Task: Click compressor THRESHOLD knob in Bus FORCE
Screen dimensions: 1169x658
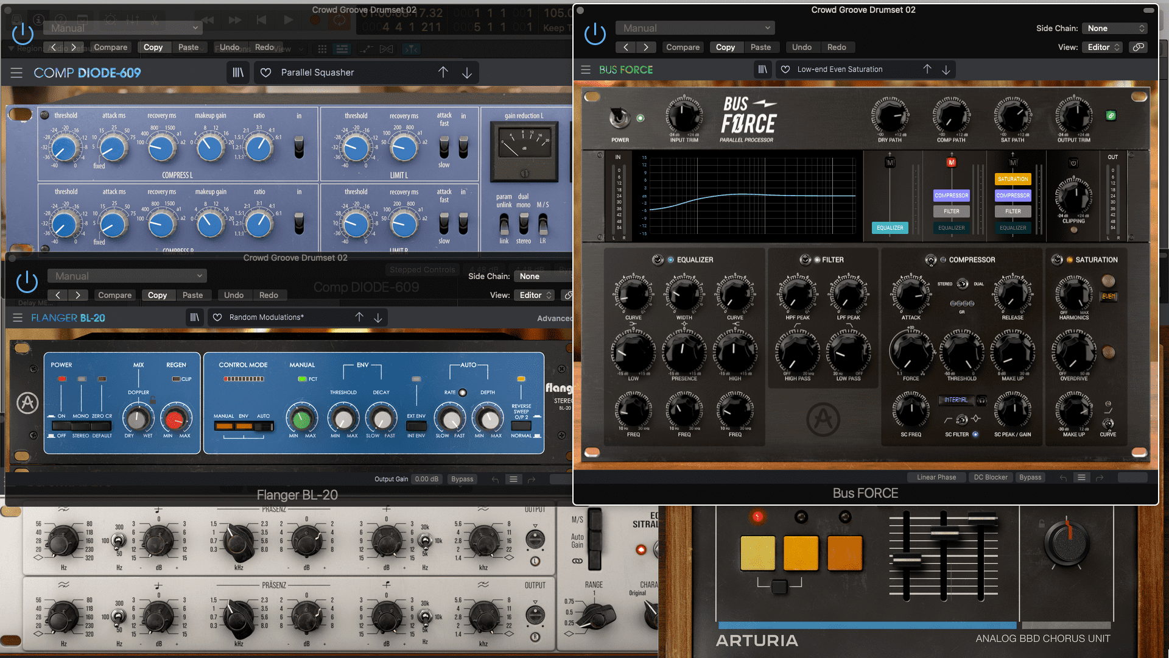Action: point(961,352)
